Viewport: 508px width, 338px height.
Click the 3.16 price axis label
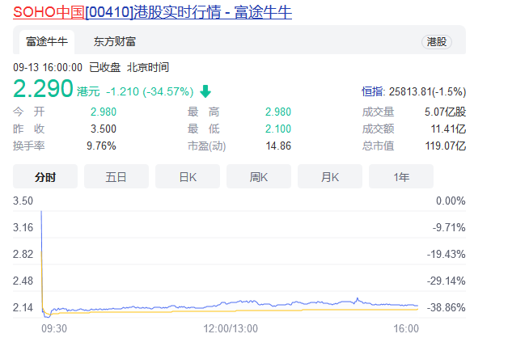point(23,227)
